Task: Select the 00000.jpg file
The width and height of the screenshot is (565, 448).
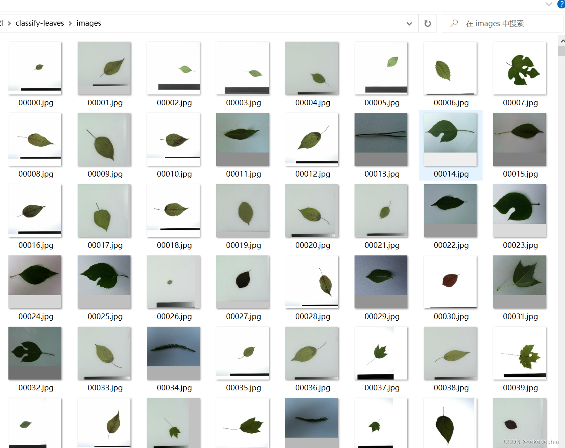Action: 35,68
